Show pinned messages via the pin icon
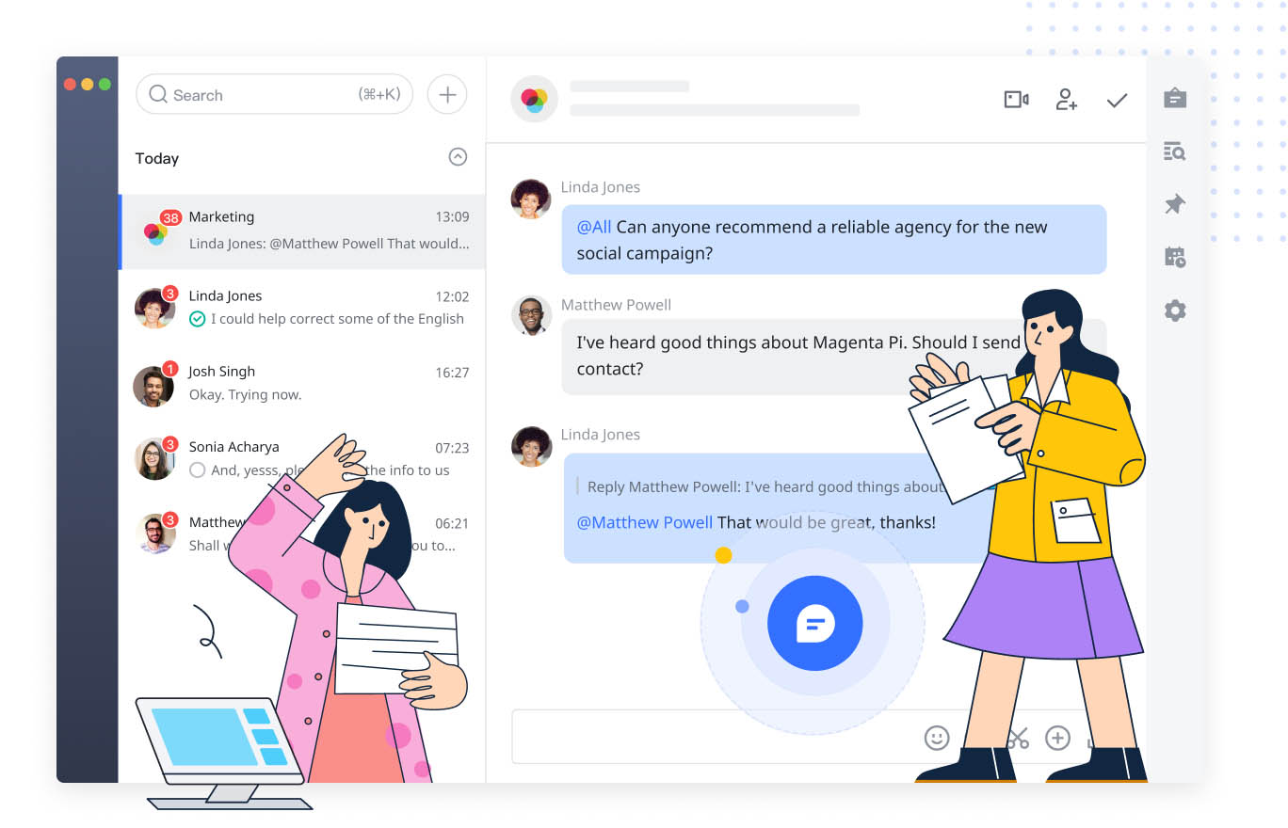This screenshot has width=1288, height=828. [x=1174, y=204]
